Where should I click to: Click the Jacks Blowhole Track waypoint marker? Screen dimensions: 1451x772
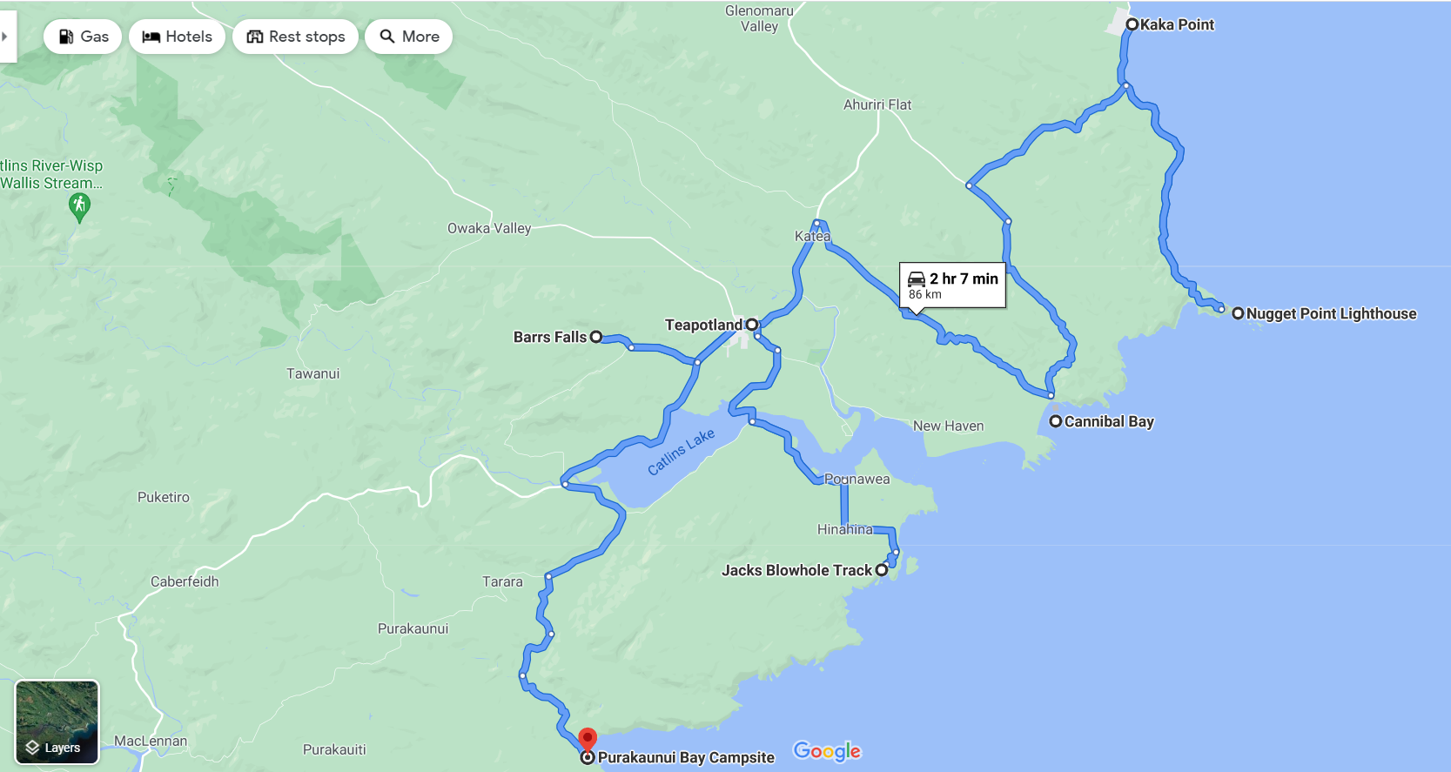click(882, 570)
